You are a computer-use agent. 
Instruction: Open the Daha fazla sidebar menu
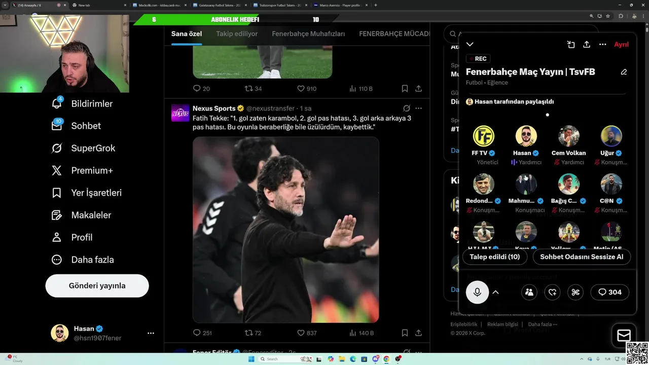(83, 260)
